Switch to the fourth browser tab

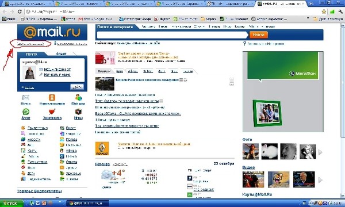coord(179,3)
